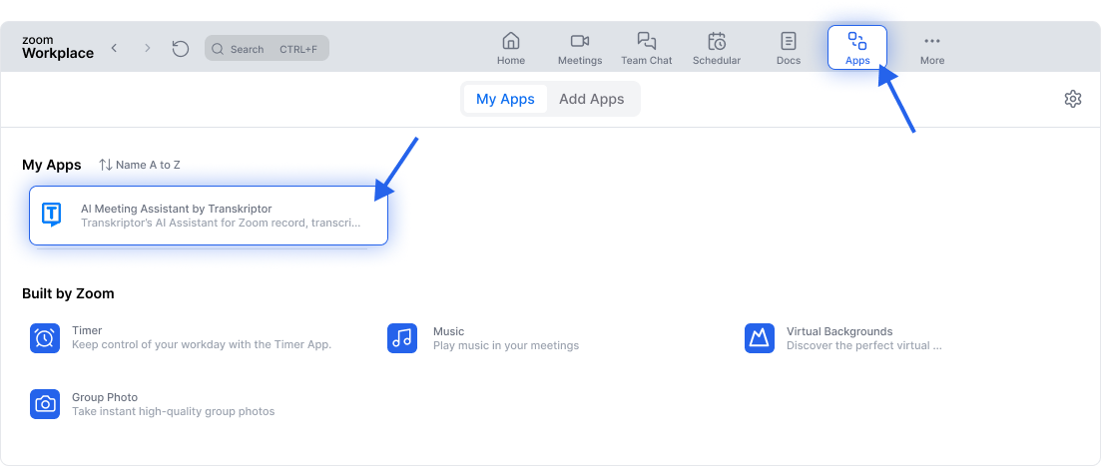
Task: Go forward with the right arrow
Action: point(147,48)
